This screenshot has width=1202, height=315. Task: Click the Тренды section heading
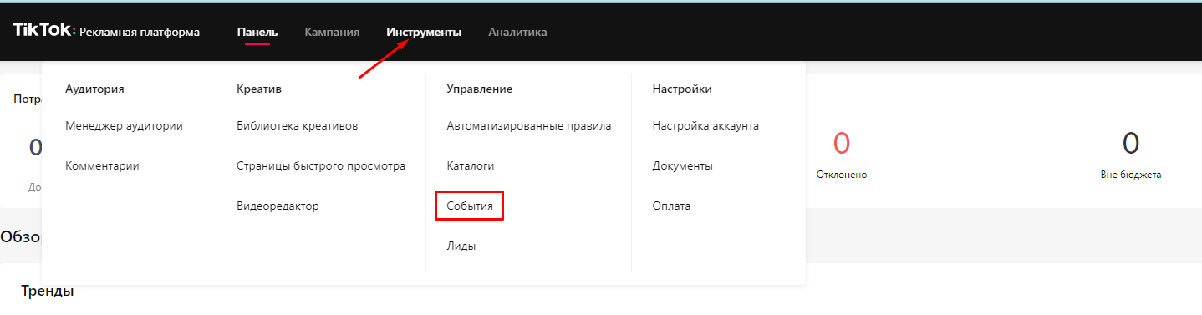click(x=48, y=292)
